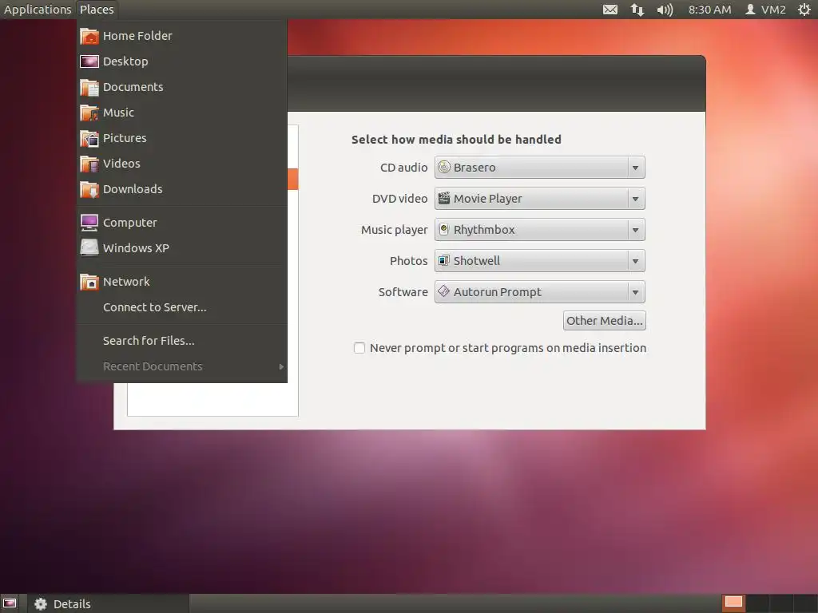
Task: Click the Other Media button
Action: click(x=604, y=321)
